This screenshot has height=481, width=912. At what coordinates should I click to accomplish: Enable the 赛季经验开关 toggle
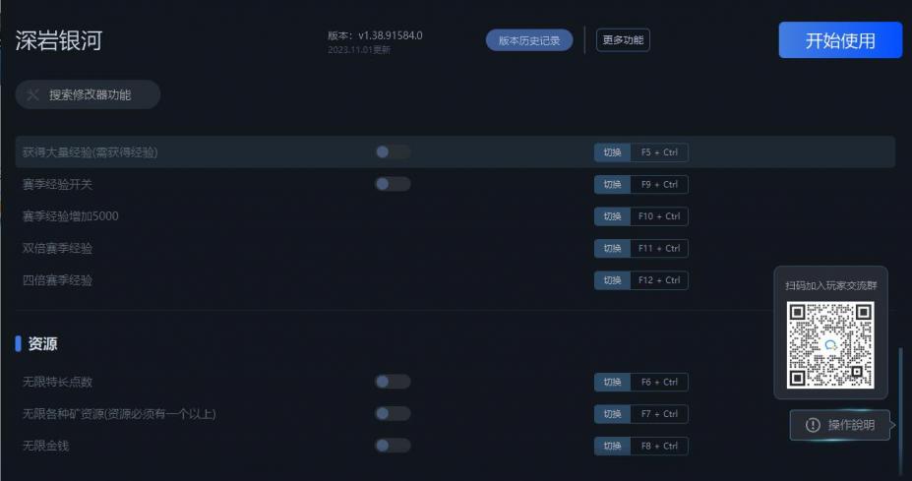click(x=393, y=184)
